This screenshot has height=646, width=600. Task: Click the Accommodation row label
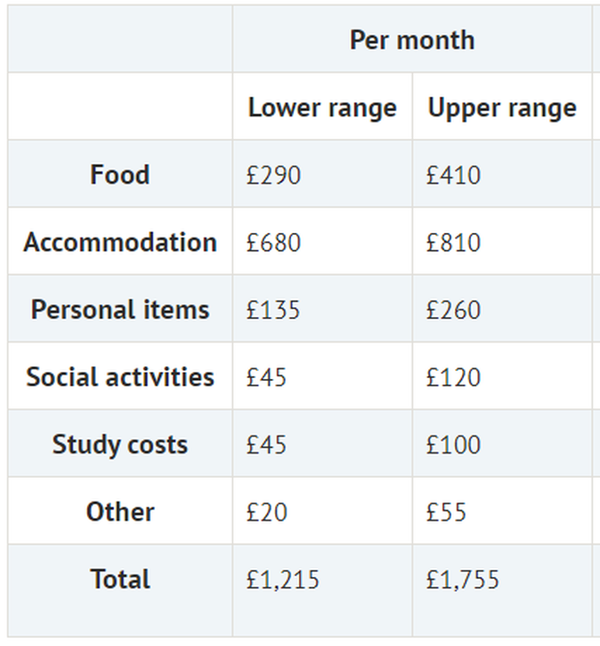coord(120,242)
